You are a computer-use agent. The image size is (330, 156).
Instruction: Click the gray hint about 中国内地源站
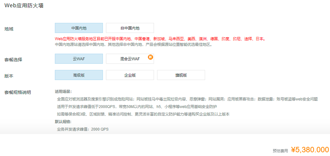pos(133,45)
